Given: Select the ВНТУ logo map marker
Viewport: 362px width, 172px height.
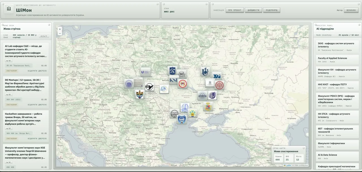Looking at the screenshot, I should 164,89.
